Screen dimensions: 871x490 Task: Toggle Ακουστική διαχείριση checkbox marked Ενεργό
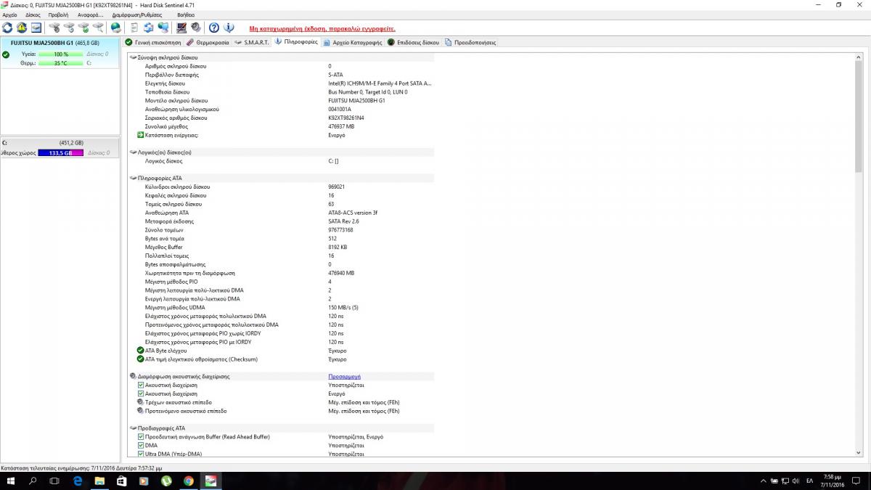tap(141, 393)
